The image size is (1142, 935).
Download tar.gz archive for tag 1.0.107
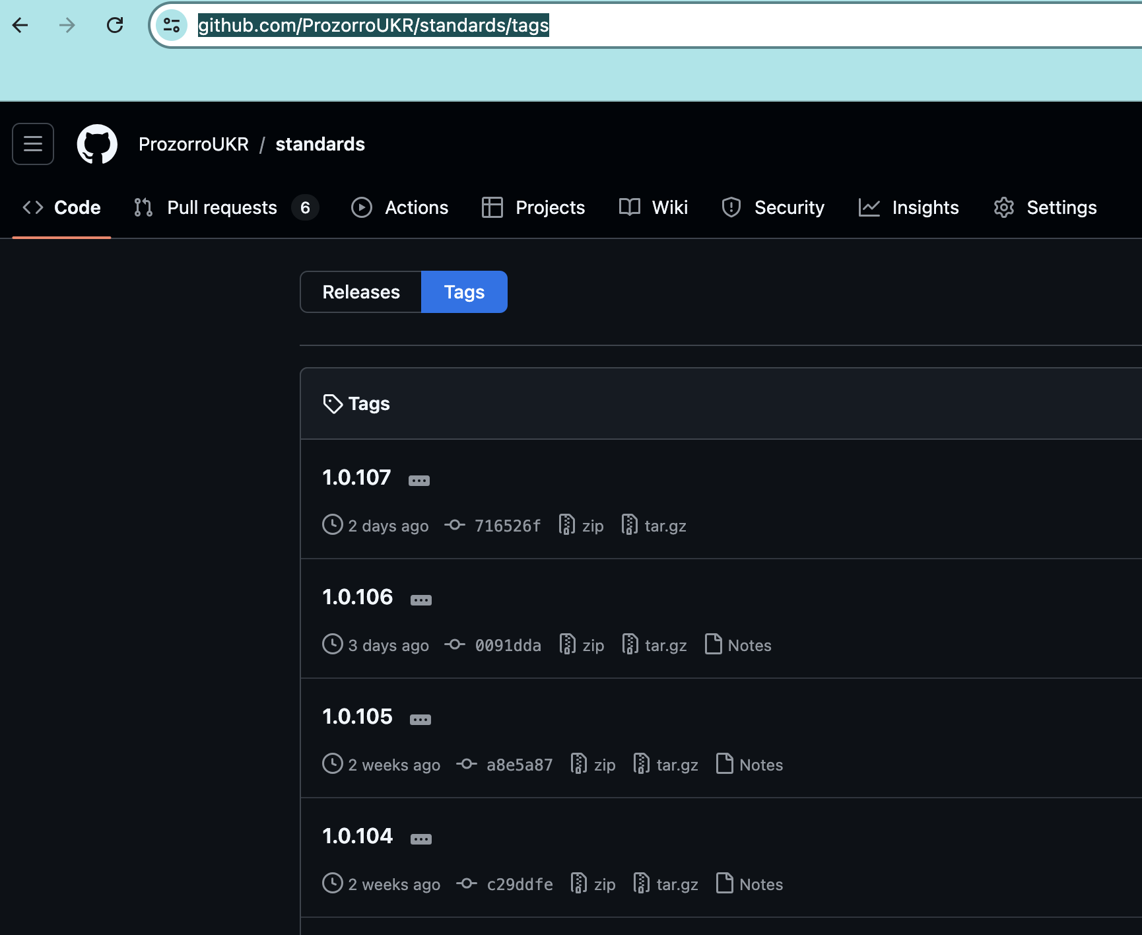pos(654,526)
